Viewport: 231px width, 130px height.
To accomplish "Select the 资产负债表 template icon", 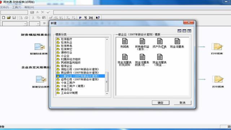I will point(160,41).
